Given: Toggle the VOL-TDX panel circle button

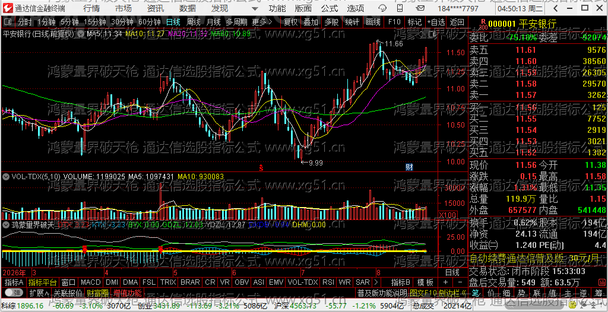Looking at the screenshot, I should (6, 176).
